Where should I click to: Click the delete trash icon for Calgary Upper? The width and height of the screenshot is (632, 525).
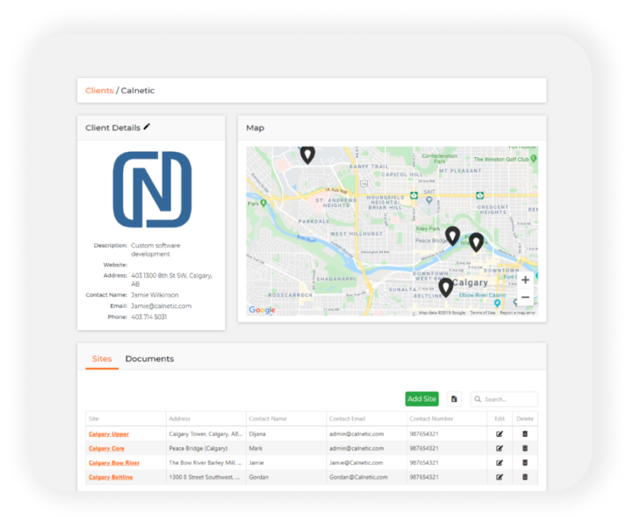[524, 434]
